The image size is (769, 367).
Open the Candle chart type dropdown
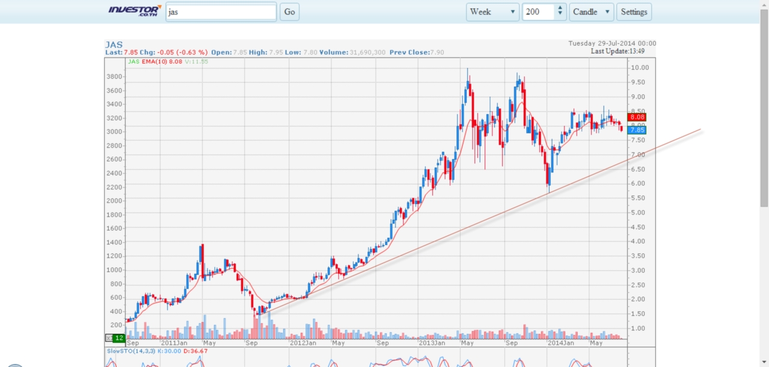(x=592, y=12)
